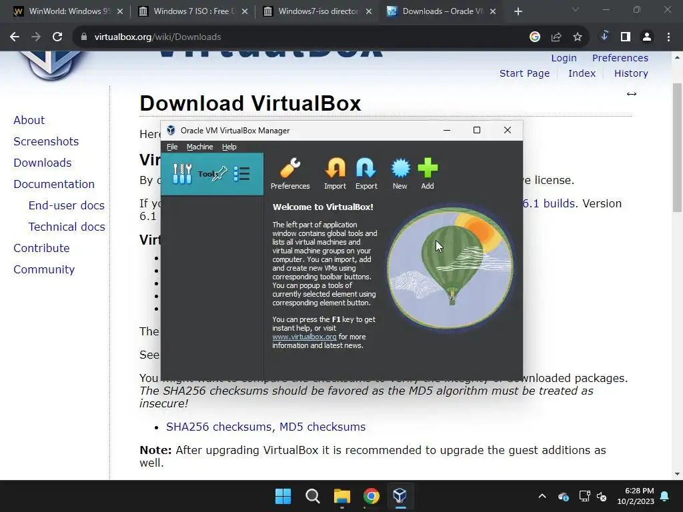Click Chrome icon in taskbar
Viewport: 683px width, 512px height.
click(371, 496)
